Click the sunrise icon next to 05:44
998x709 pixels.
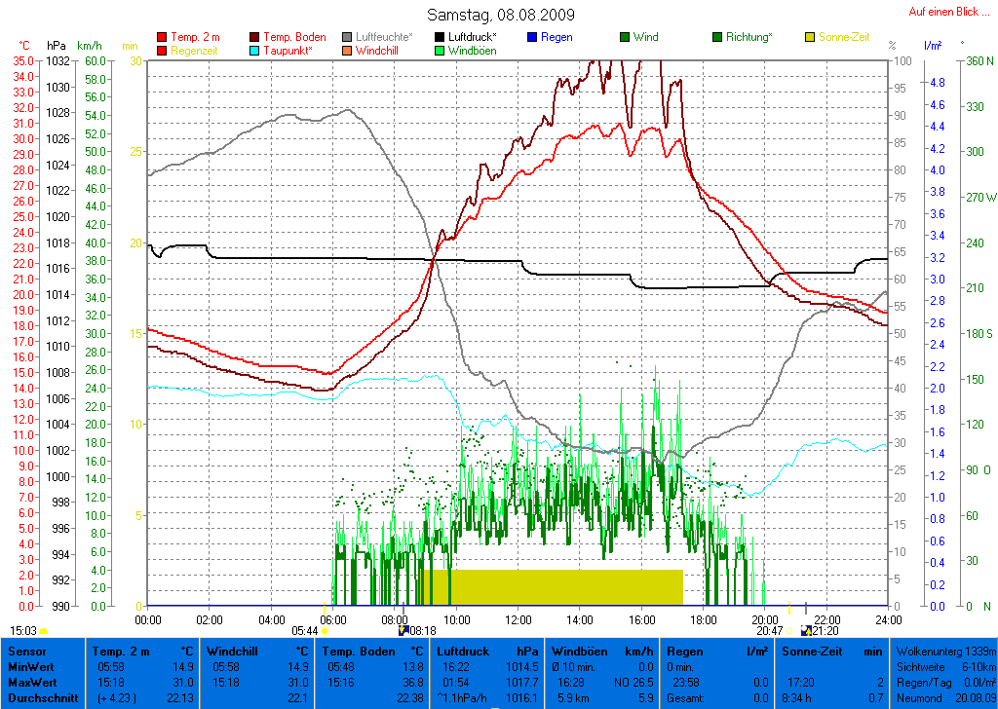325,631
